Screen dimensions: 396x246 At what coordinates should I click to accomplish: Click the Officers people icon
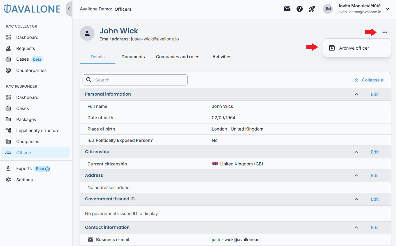coord(9,153)
